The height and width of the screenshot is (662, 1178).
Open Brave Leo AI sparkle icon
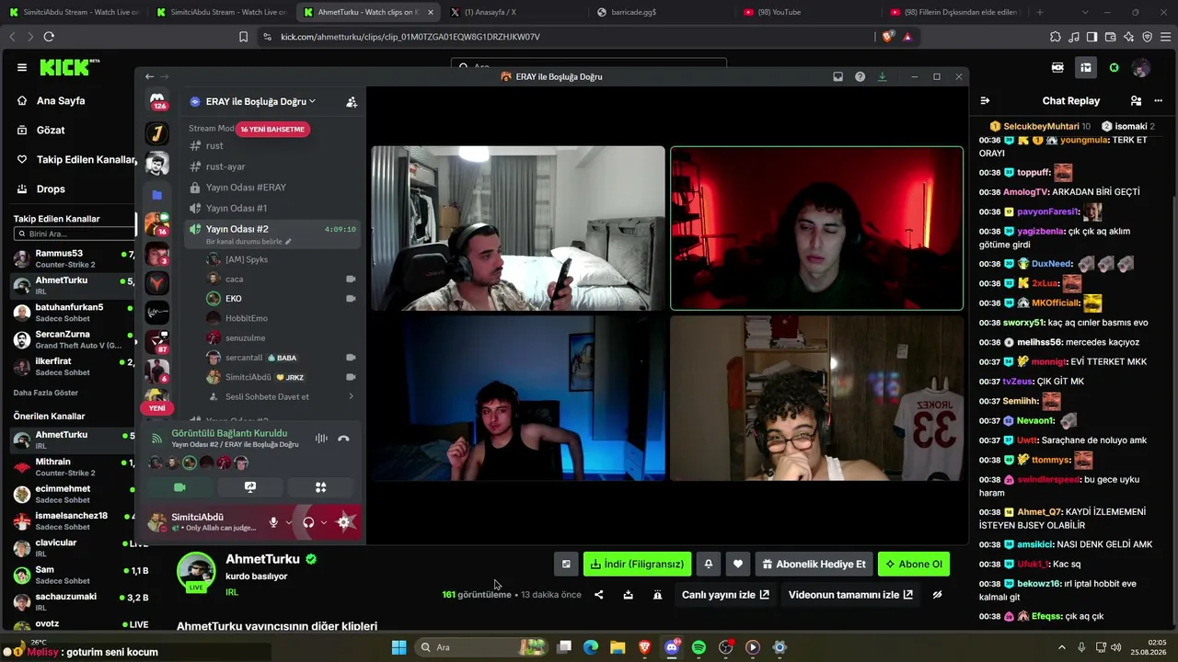(x=1128, y=37)
